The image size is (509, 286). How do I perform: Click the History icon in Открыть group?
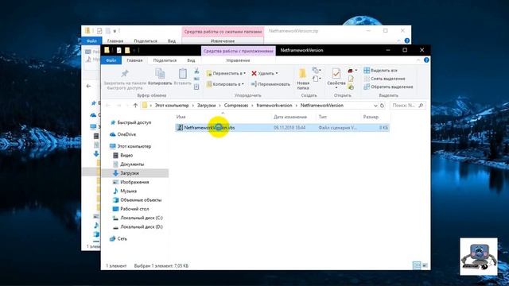(351, 87)
